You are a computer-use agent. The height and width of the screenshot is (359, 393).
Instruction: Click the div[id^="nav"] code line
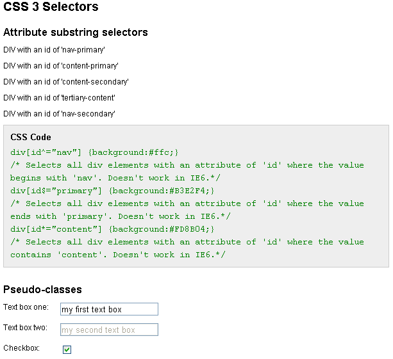[94, 152]
